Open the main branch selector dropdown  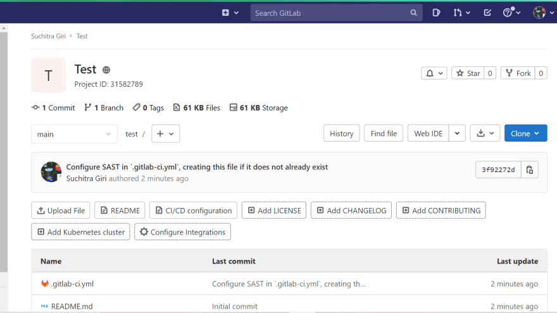(x=74, y=134)
